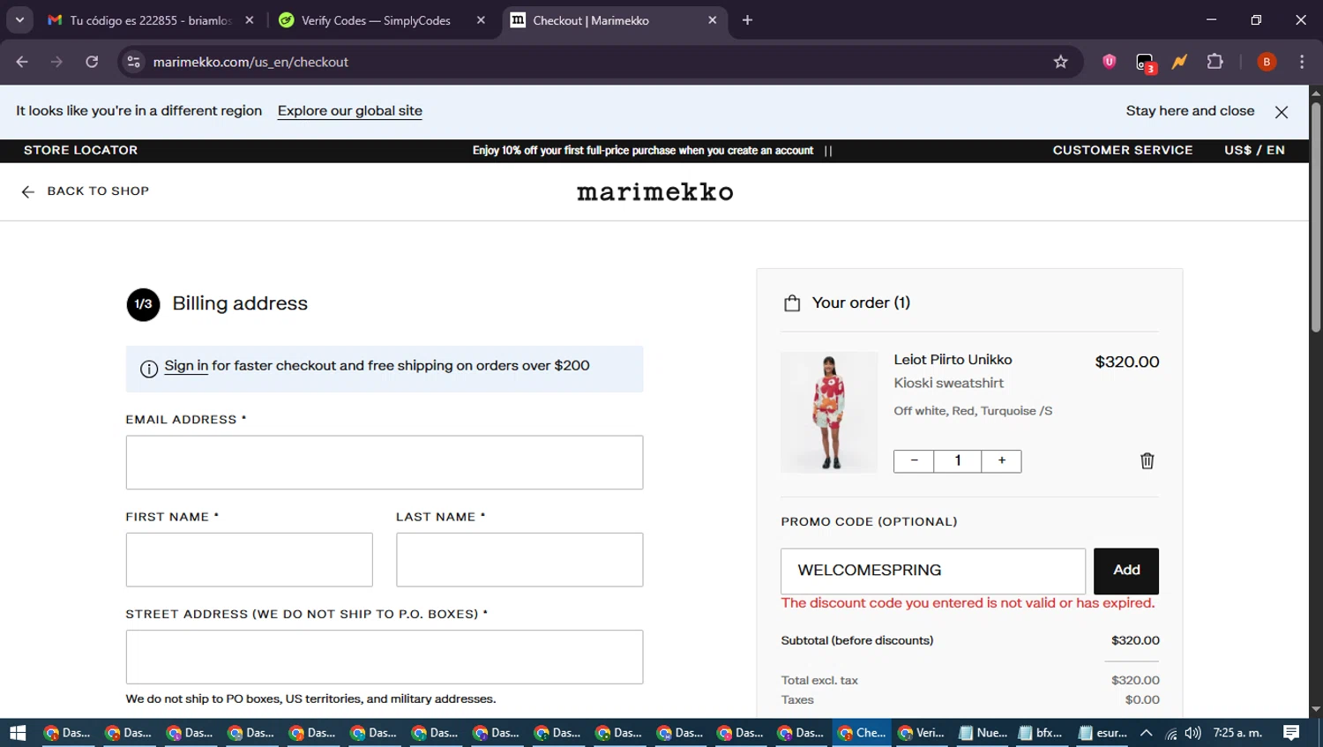1323x747 pixels.
Task: Bookmark this page with the star icon
Action: tap(1060, 62)
